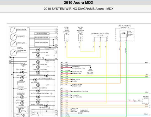The height and width of the screenshot is (117, 151).
Task: Click the FUEL GAUGE label
Action: pos(21,43)
